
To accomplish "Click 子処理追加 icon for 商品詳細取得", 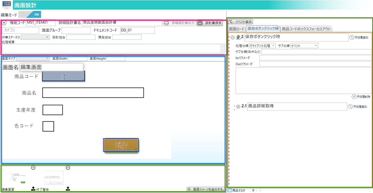I will pos(350,106).
